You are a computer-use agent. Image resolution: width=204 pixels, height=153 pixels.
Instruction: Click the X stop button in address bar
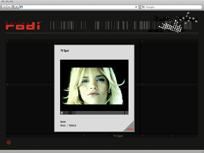136,7
